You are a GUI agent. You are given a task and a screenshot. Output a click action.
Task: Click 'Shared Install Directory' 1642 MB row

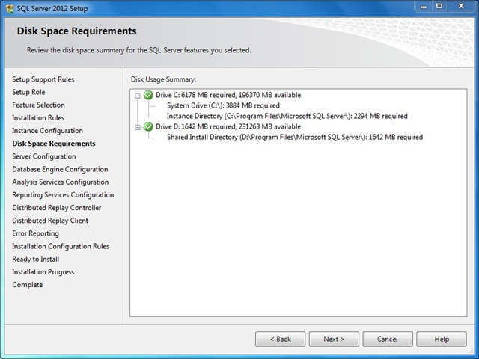(295, 137)
